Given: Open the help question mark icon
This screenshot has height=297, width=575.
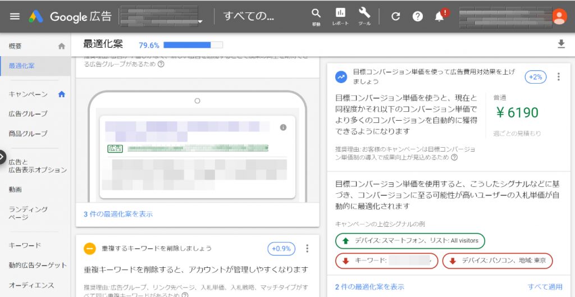Looking at the screenshot, I should 417,16.
